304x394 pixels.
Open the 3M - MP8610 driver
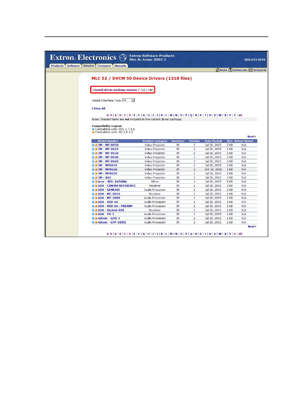107,165
